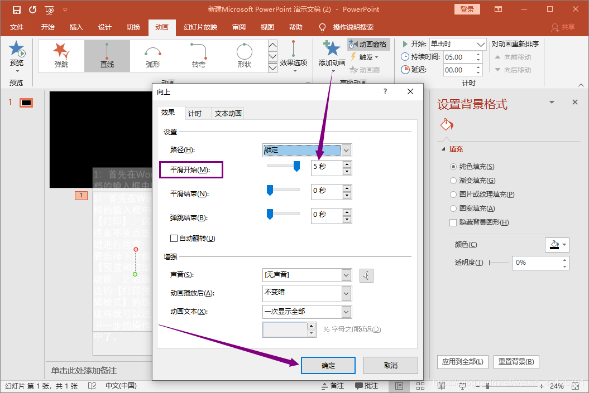Screen dimensions: 589x393
Task: Open Format Background pane options arrow
Action: 552,102
